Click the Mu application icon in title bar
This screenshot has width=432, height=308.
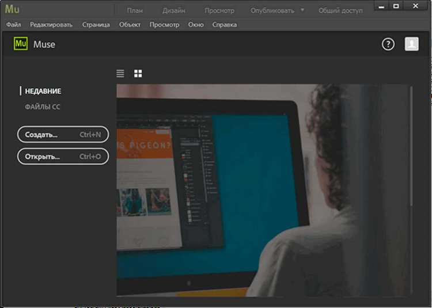[12, 9]
